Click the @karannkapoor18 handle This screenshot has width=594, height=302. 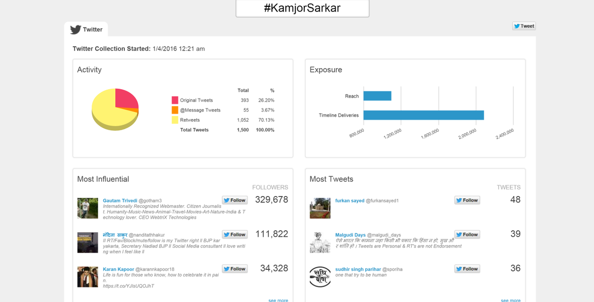point(155,269)
